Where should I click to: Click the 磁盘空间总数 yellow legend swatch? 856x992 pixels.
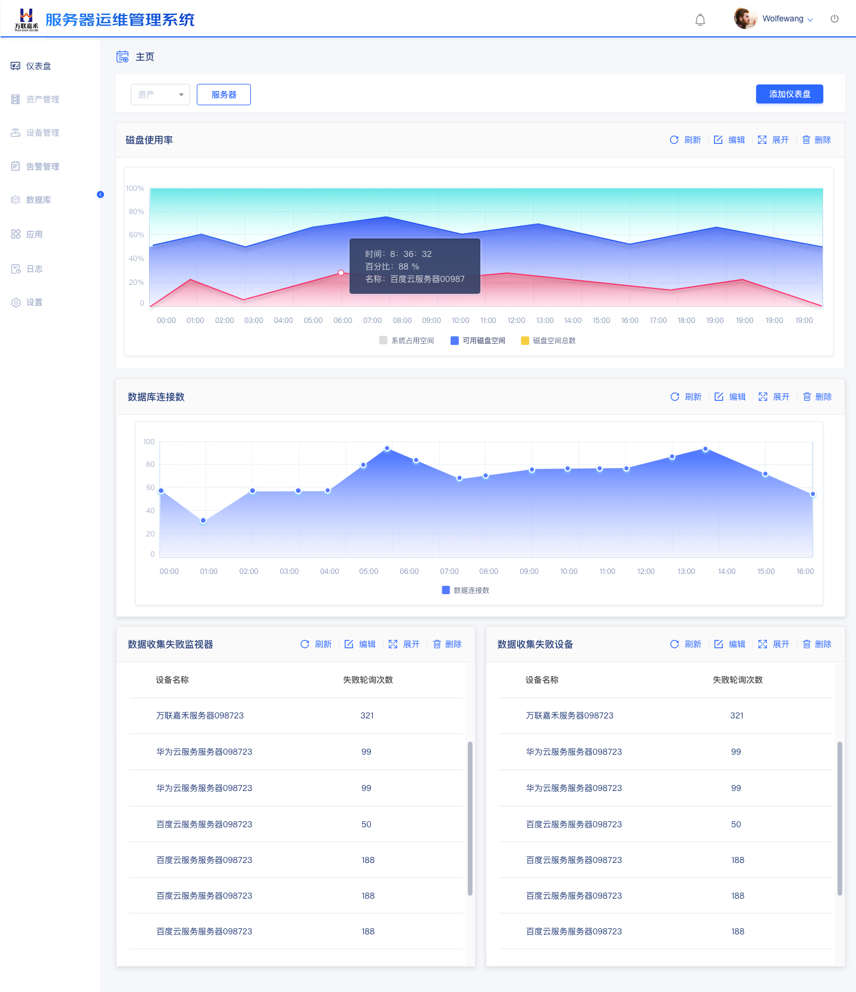(525, 341)
